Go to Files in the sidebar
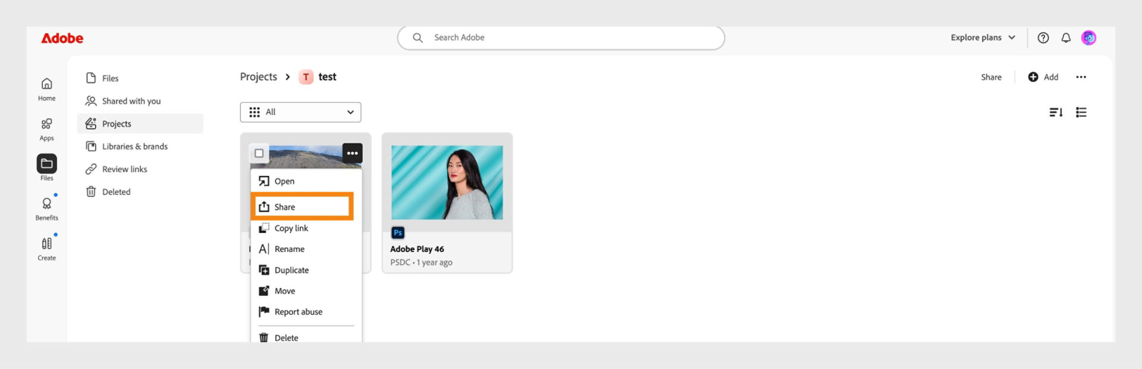The height and width of the screenshot is (369, 1142). [140, 78]
